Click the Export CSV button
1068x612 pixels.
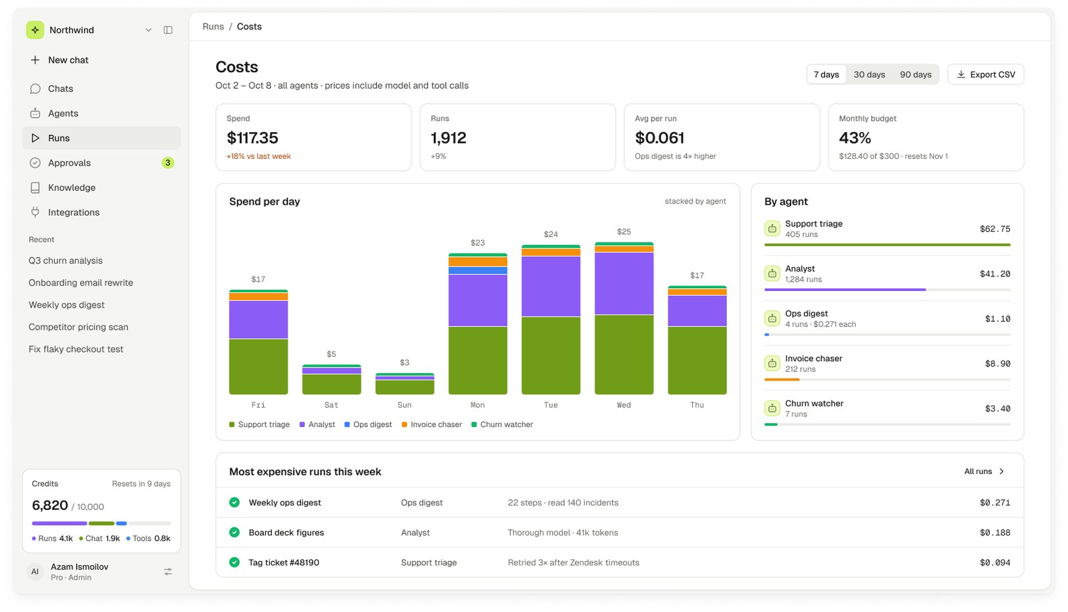[986, 75]
